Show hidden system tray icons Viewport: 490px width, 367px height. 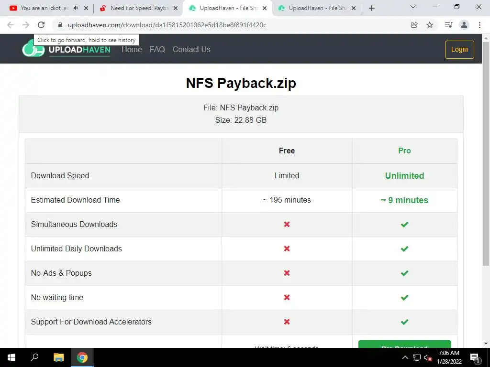405,357
